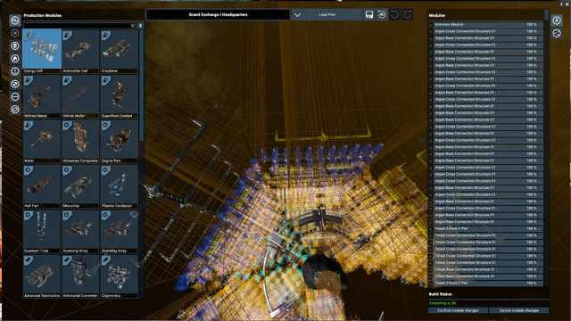Select the Energy Cell production module
571x321 pixels.
tap(42, 52)
